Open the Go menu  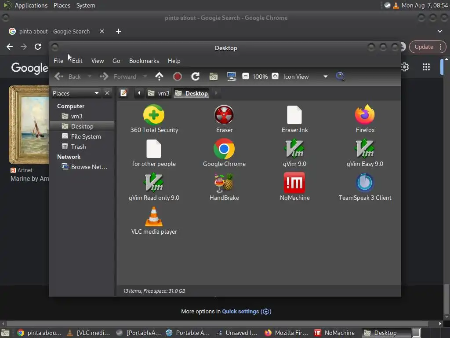click(116, 61)
